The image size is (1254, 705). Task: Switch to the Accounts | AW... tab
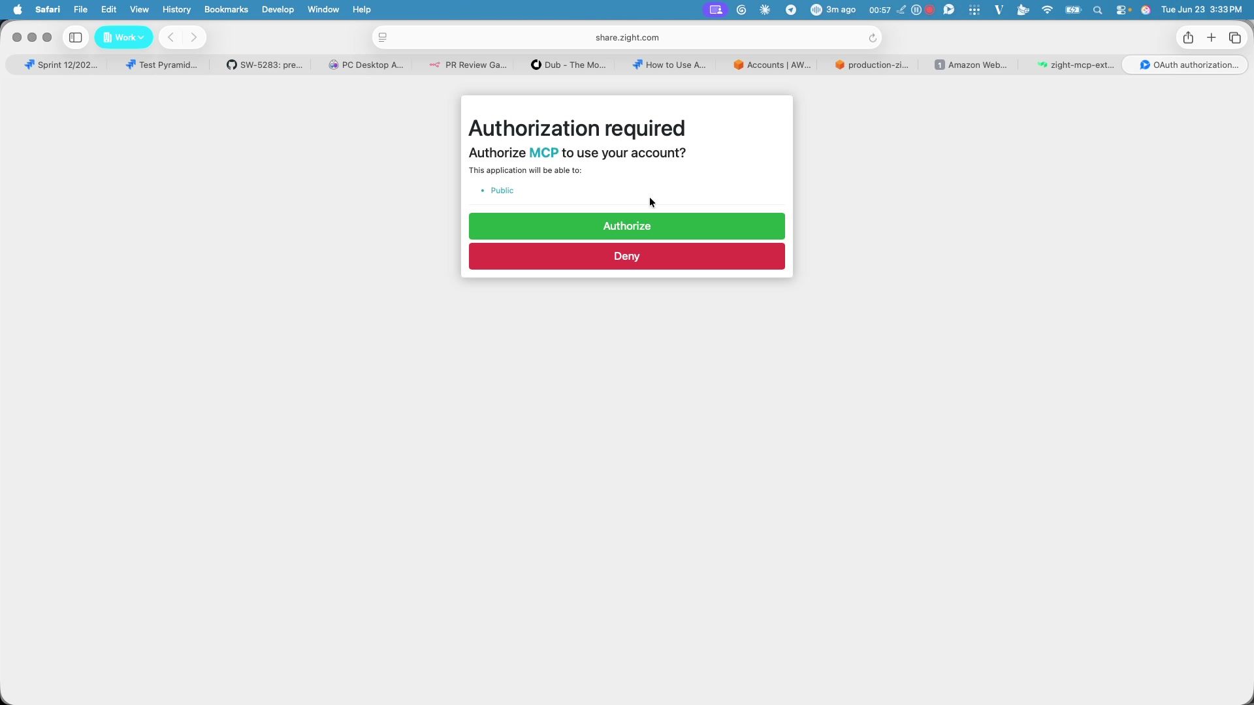pyautogui.click(x=771, y=65)
